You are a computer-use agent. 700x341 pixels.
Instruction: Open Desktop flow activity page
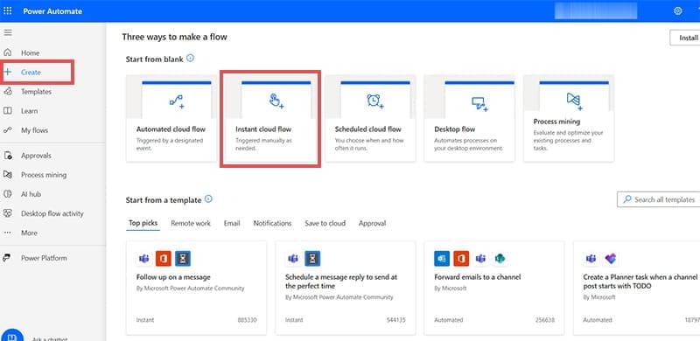click(52, 213)
